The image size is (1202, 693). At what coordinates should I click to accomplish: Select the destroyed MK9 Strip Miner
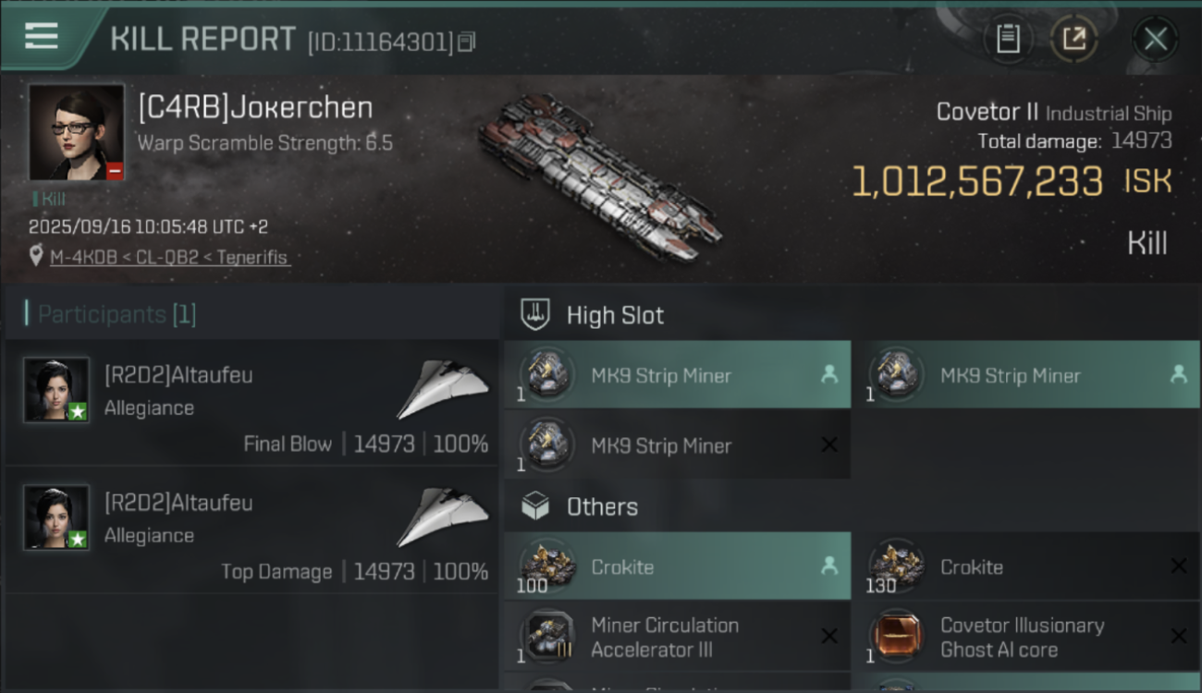coord(677,445)
